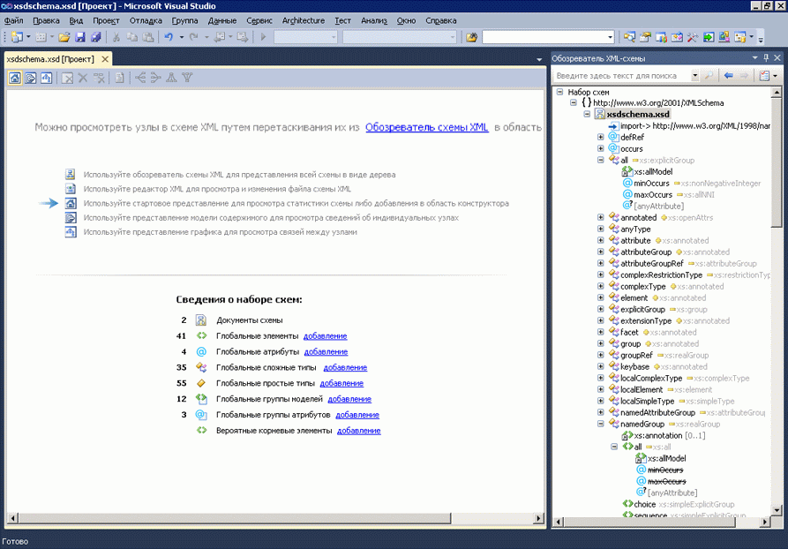
Task: Expand the defRef tree node
Action: (601, 137)
